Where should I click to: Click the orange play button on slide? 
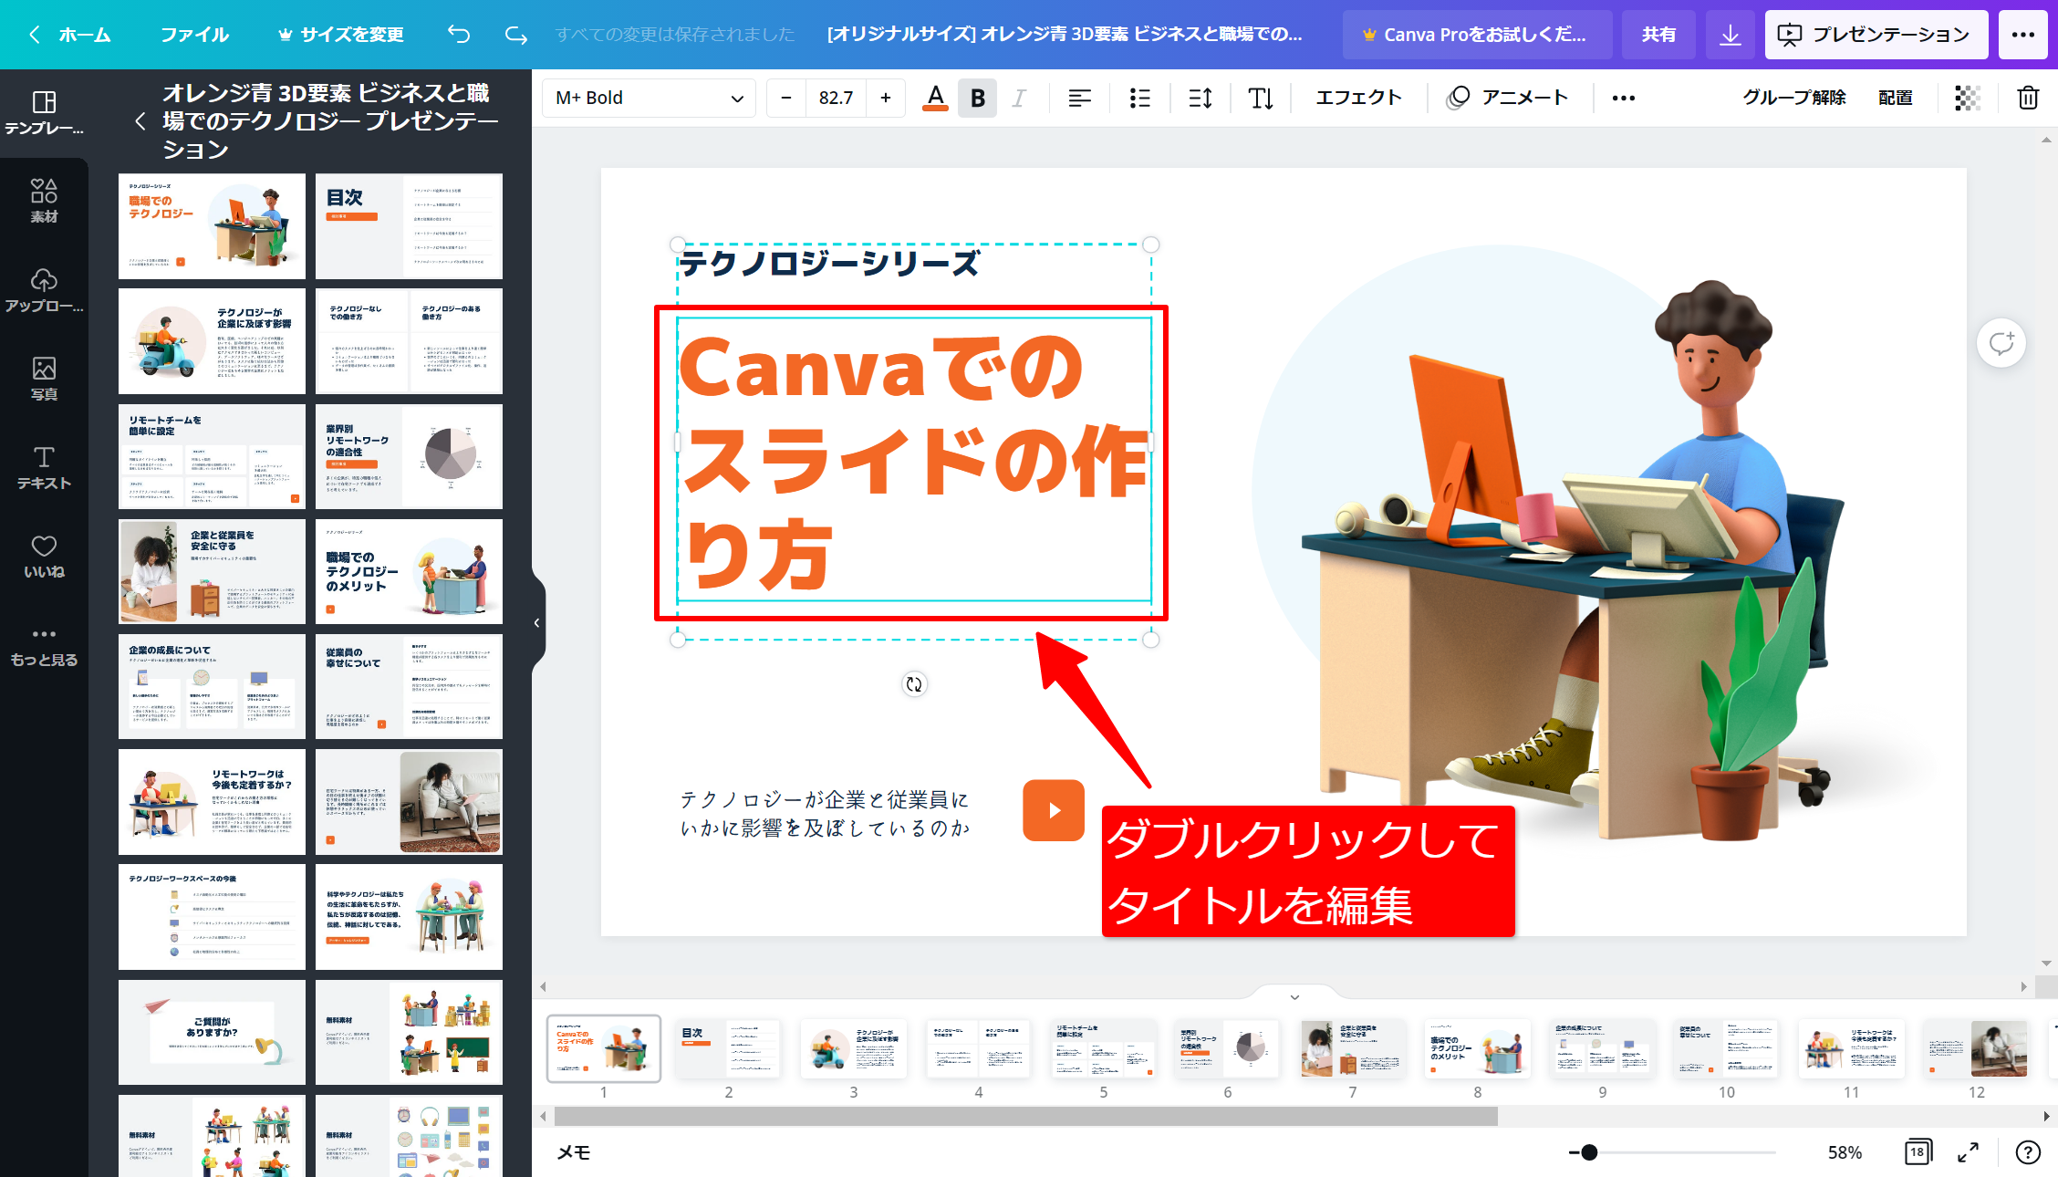pyautogui.click(x=1054, y=810)
